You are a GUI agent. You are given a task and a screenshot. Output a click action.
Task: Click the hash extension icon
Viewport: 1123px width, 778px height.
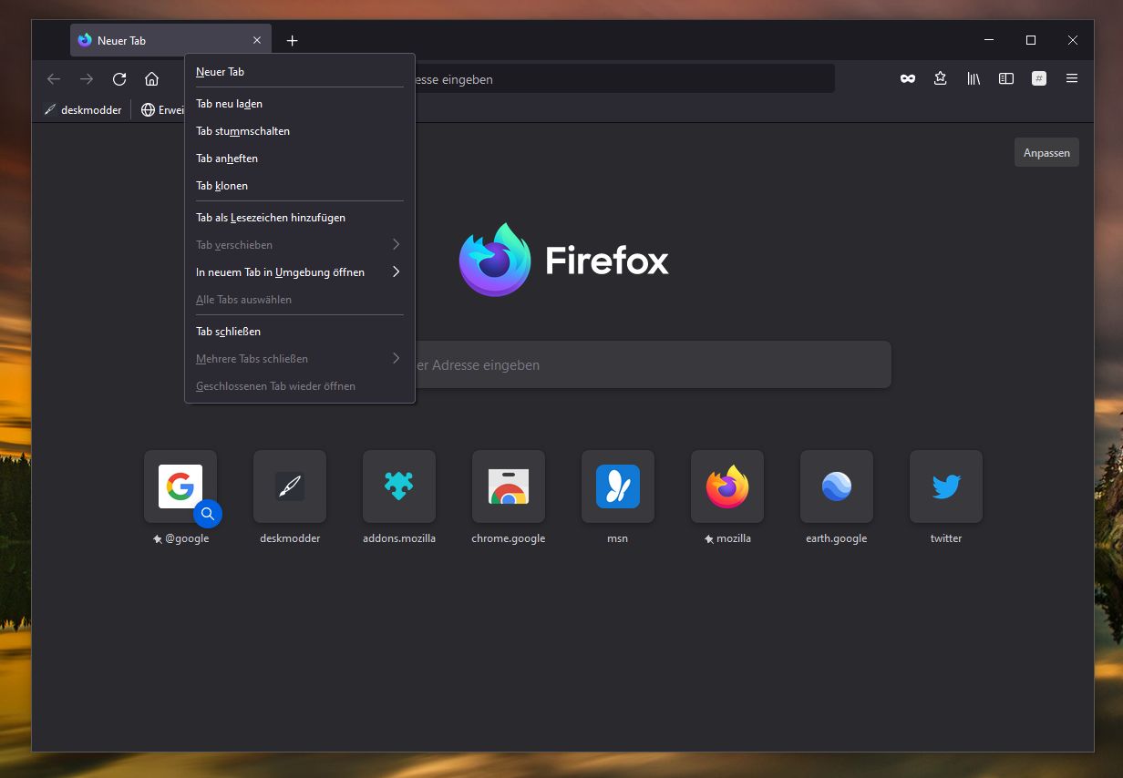click(x=1039, y=79)
